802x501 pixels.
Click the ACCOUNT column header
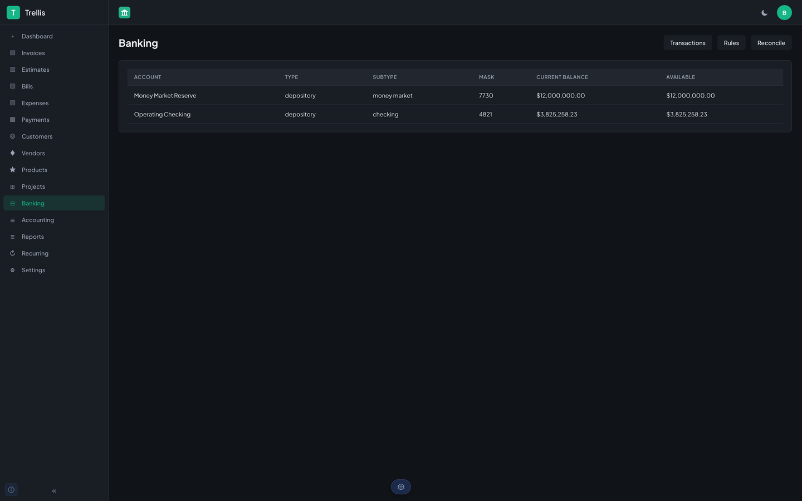click(x=148, y=77)
